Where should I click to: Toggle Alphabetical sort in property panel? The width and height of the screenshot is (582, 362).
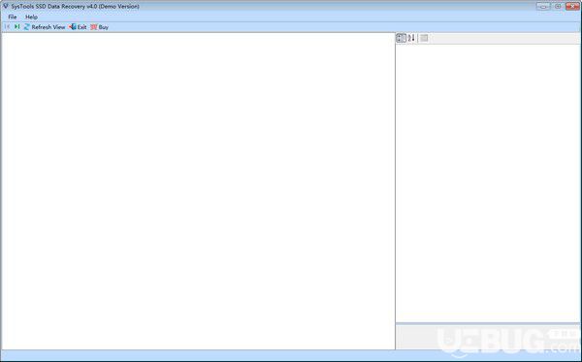point(411,38)
